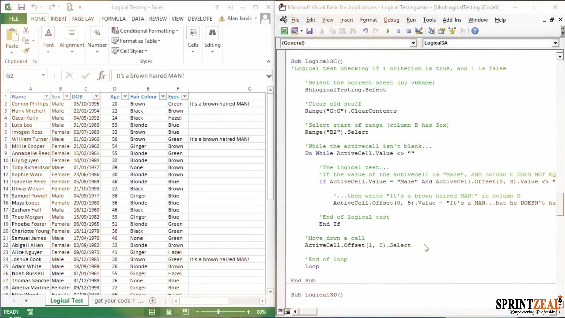Click the Format Painter brush icon
This screenshot has width=565, height=318.
click(x=26, y=51)
